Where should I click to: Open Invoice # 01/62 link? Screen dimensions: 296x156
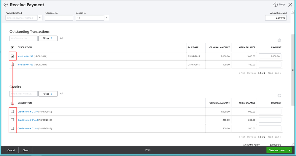coord(25,56)
